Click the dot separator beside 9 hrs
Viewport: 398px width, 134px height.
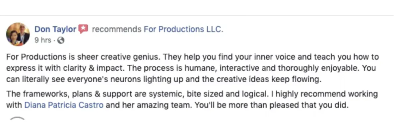tap(55, 40)
